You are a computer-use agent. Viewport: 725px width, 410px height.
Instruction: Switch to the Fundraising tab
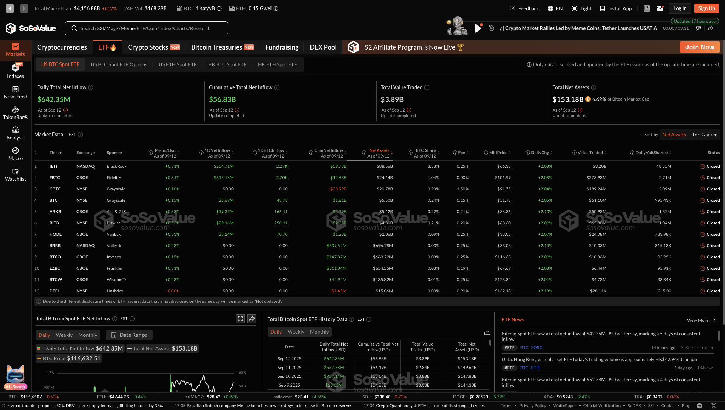pyautogui.click(x=282, y=47)
